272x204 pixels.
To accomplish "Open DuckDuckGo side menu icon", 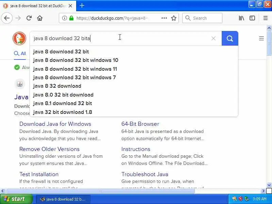I will pyautogui.click(x=261, y=38).
